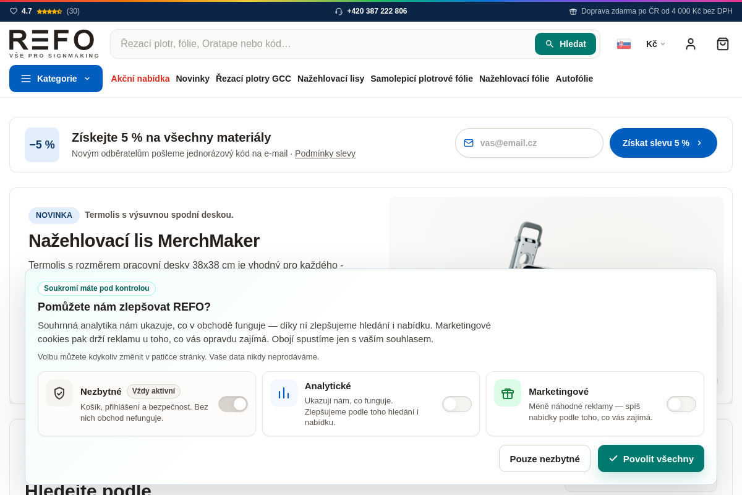Screen dimensions: 742x495
Task: Toggle the Nezbytné cookies switch
Action: click(233, 404)
